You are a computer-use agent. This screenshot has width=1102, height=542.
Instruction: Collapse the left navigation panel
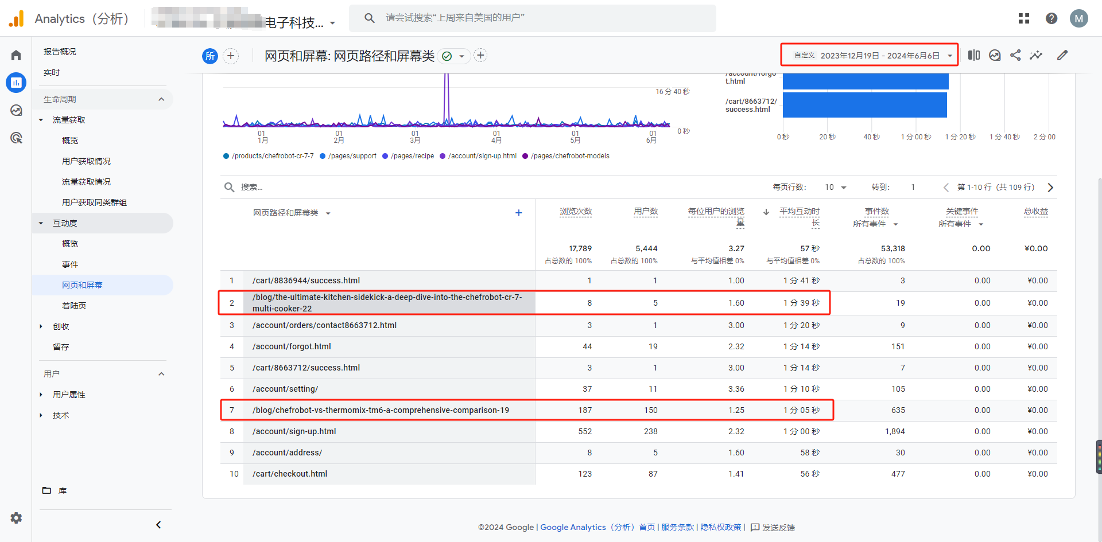158,525
